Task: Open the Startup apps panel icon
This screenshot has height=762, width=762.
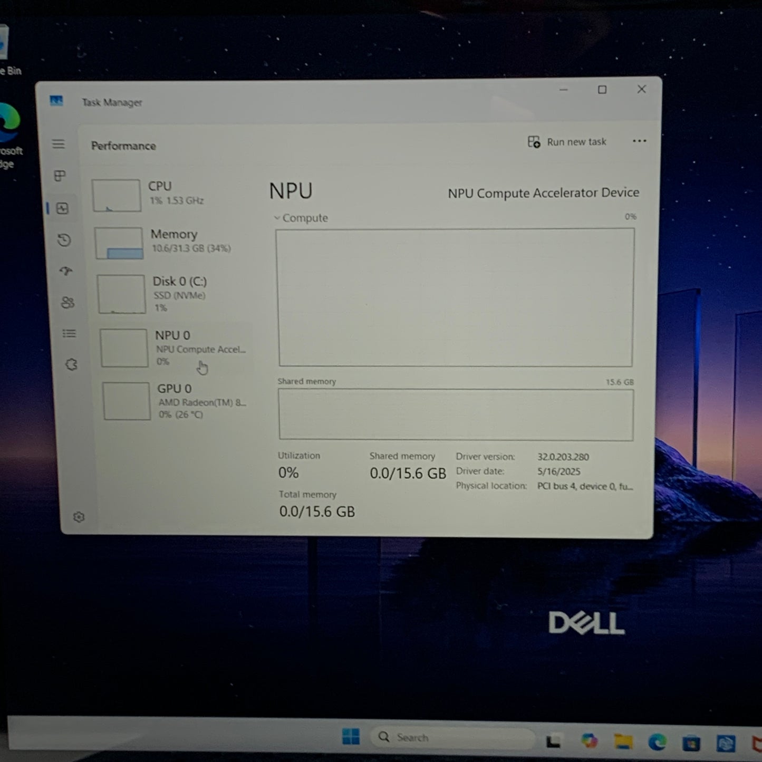Action: (x=65, y=271)
